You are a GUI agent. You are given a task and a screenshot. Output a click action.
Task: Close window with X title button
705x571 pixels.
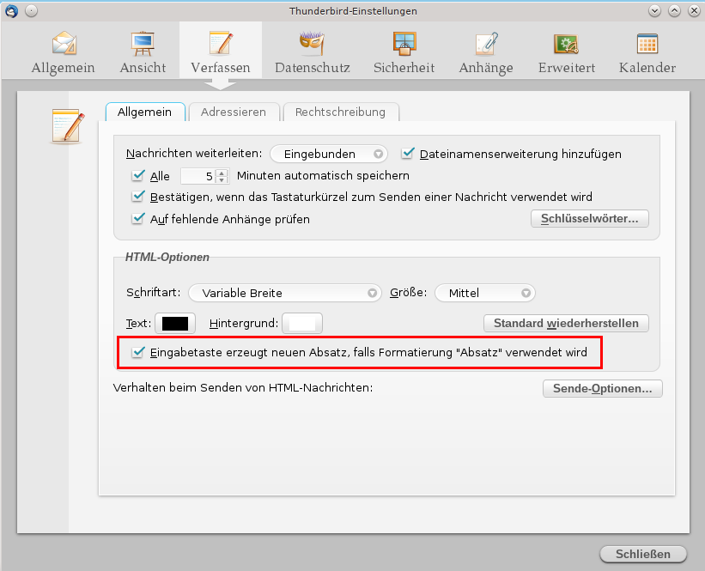(694, 11)
